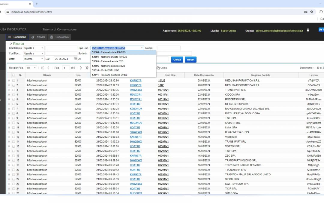Sort by Ragione Sociale column header
Viewport: 324px width, 203px height.
[x=261, y=75]
